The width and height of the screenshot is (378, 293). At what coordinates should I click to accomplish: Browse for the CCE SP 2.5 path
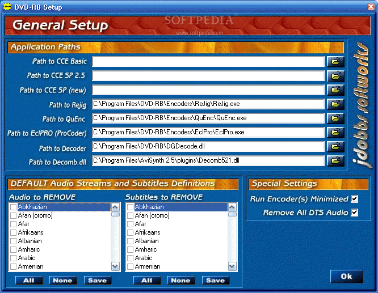point(335,76)
